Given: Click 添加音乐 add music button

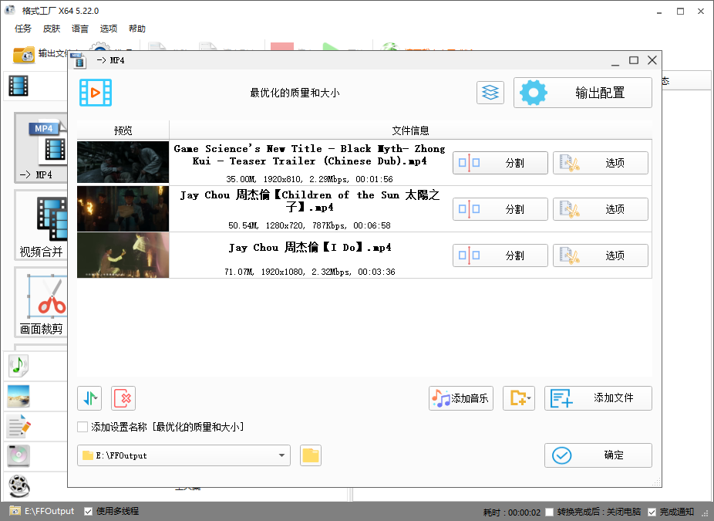Looking at the screenshot, I should click(461, 398).
